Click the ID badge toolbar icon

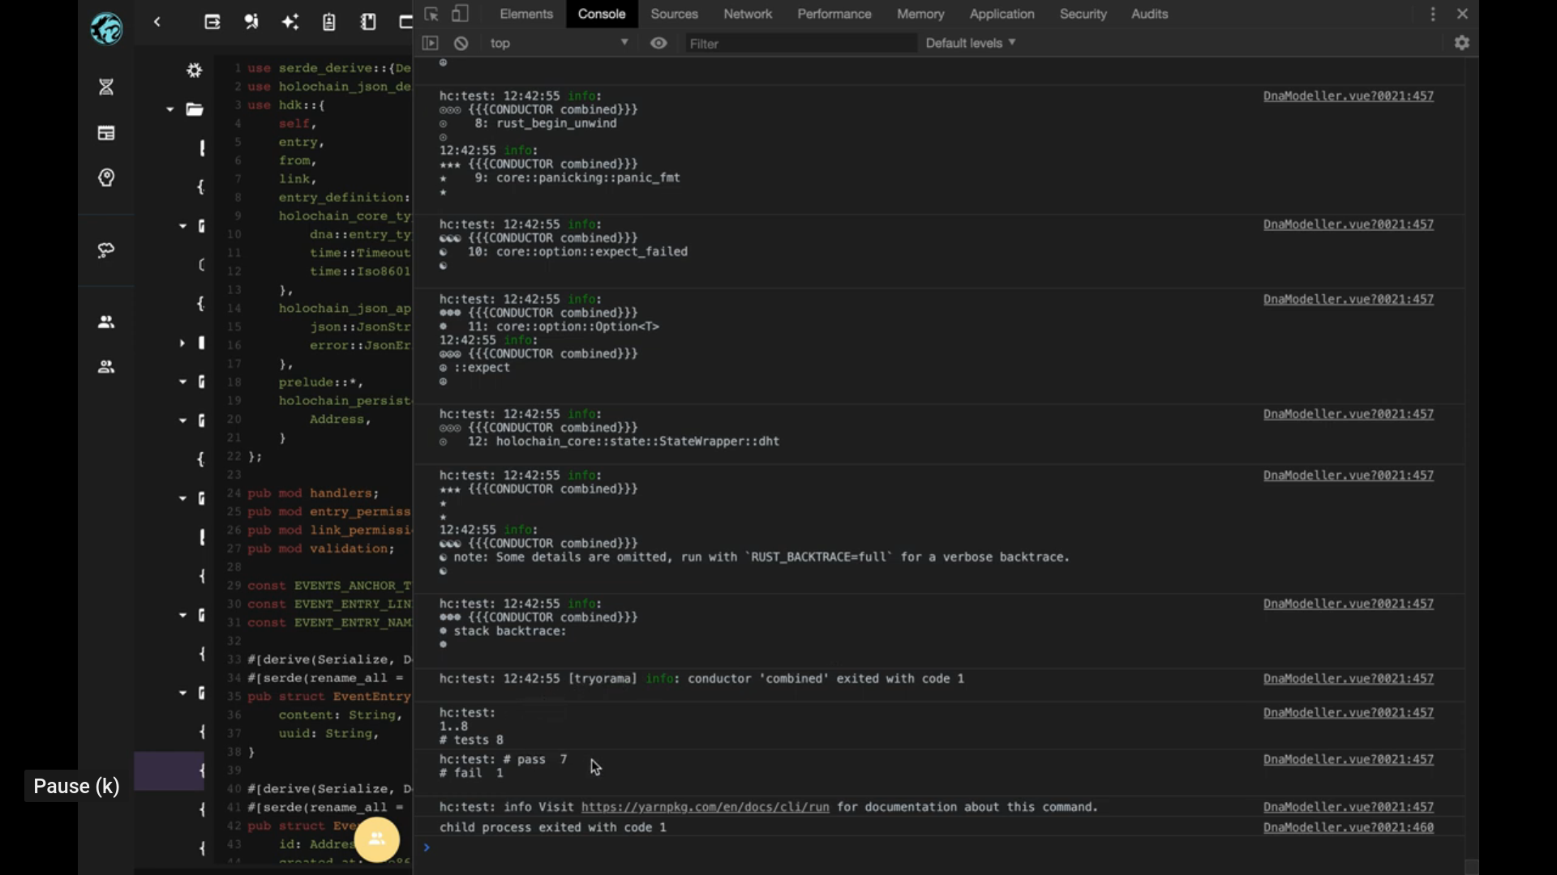coord(328,22)
